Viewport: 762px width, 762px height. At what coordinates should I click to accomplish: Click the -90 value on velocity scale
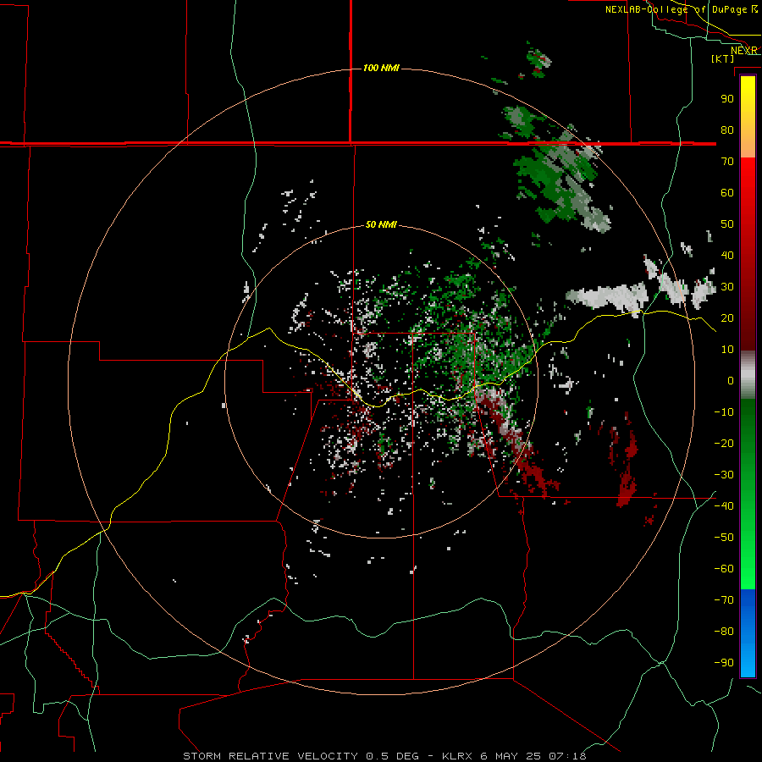(724, 663)
